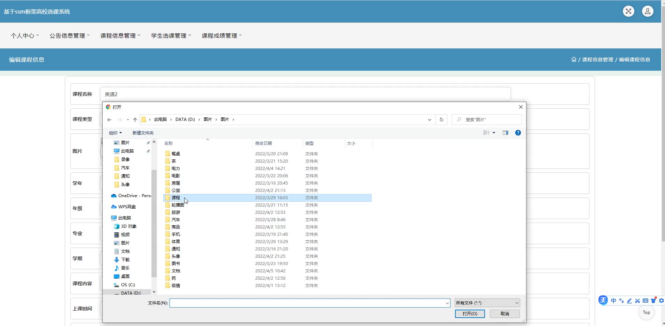This screenshot has height=326, width=665.
Task: Click the home icon in breadcrumb
Action: (574, 60)
